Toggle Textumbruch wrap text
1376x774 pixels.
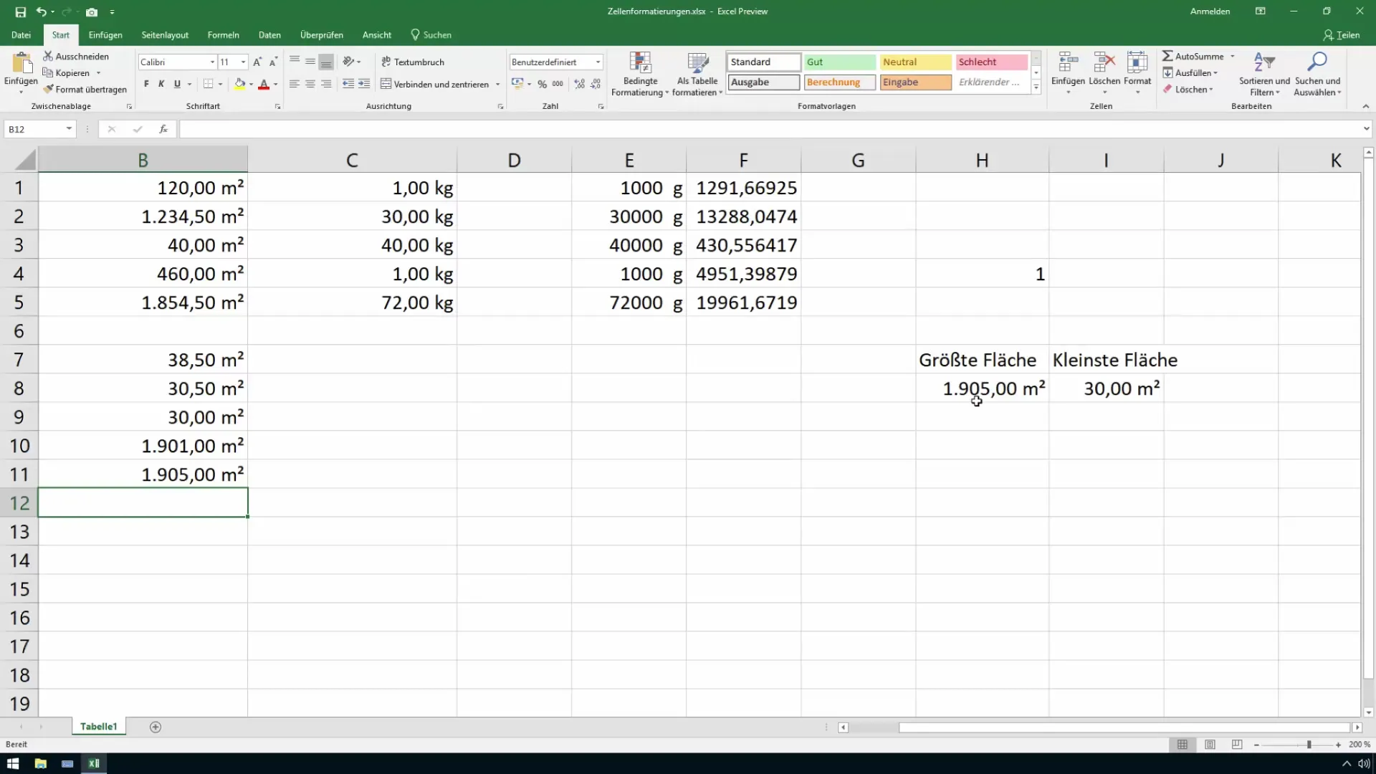[x=413, y=62]
